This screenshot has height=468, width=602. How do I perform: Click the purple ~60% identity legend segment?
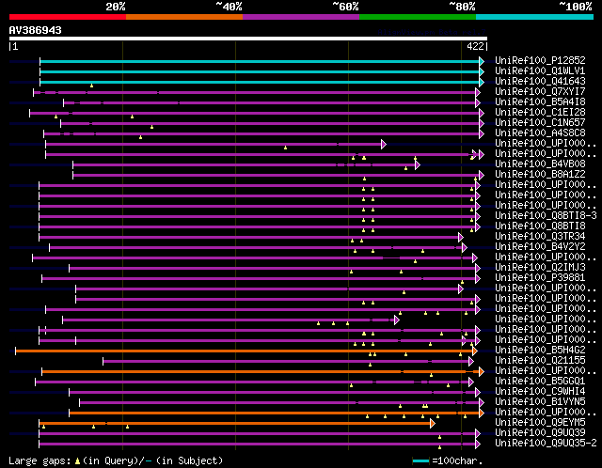pyautogui.click(x=301, y=17)
